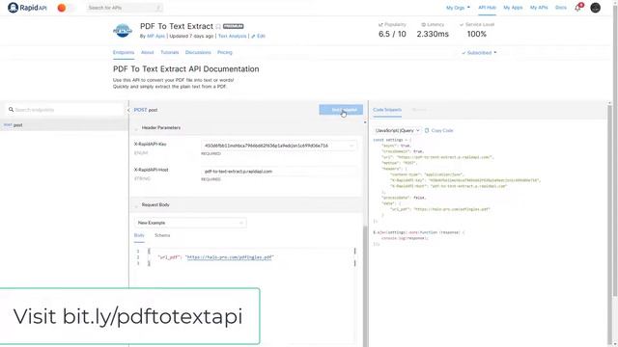The width and height of the screenshot is (618, 347).
Task: Open the Subscribed dropdown
Action: pos(479,52)
